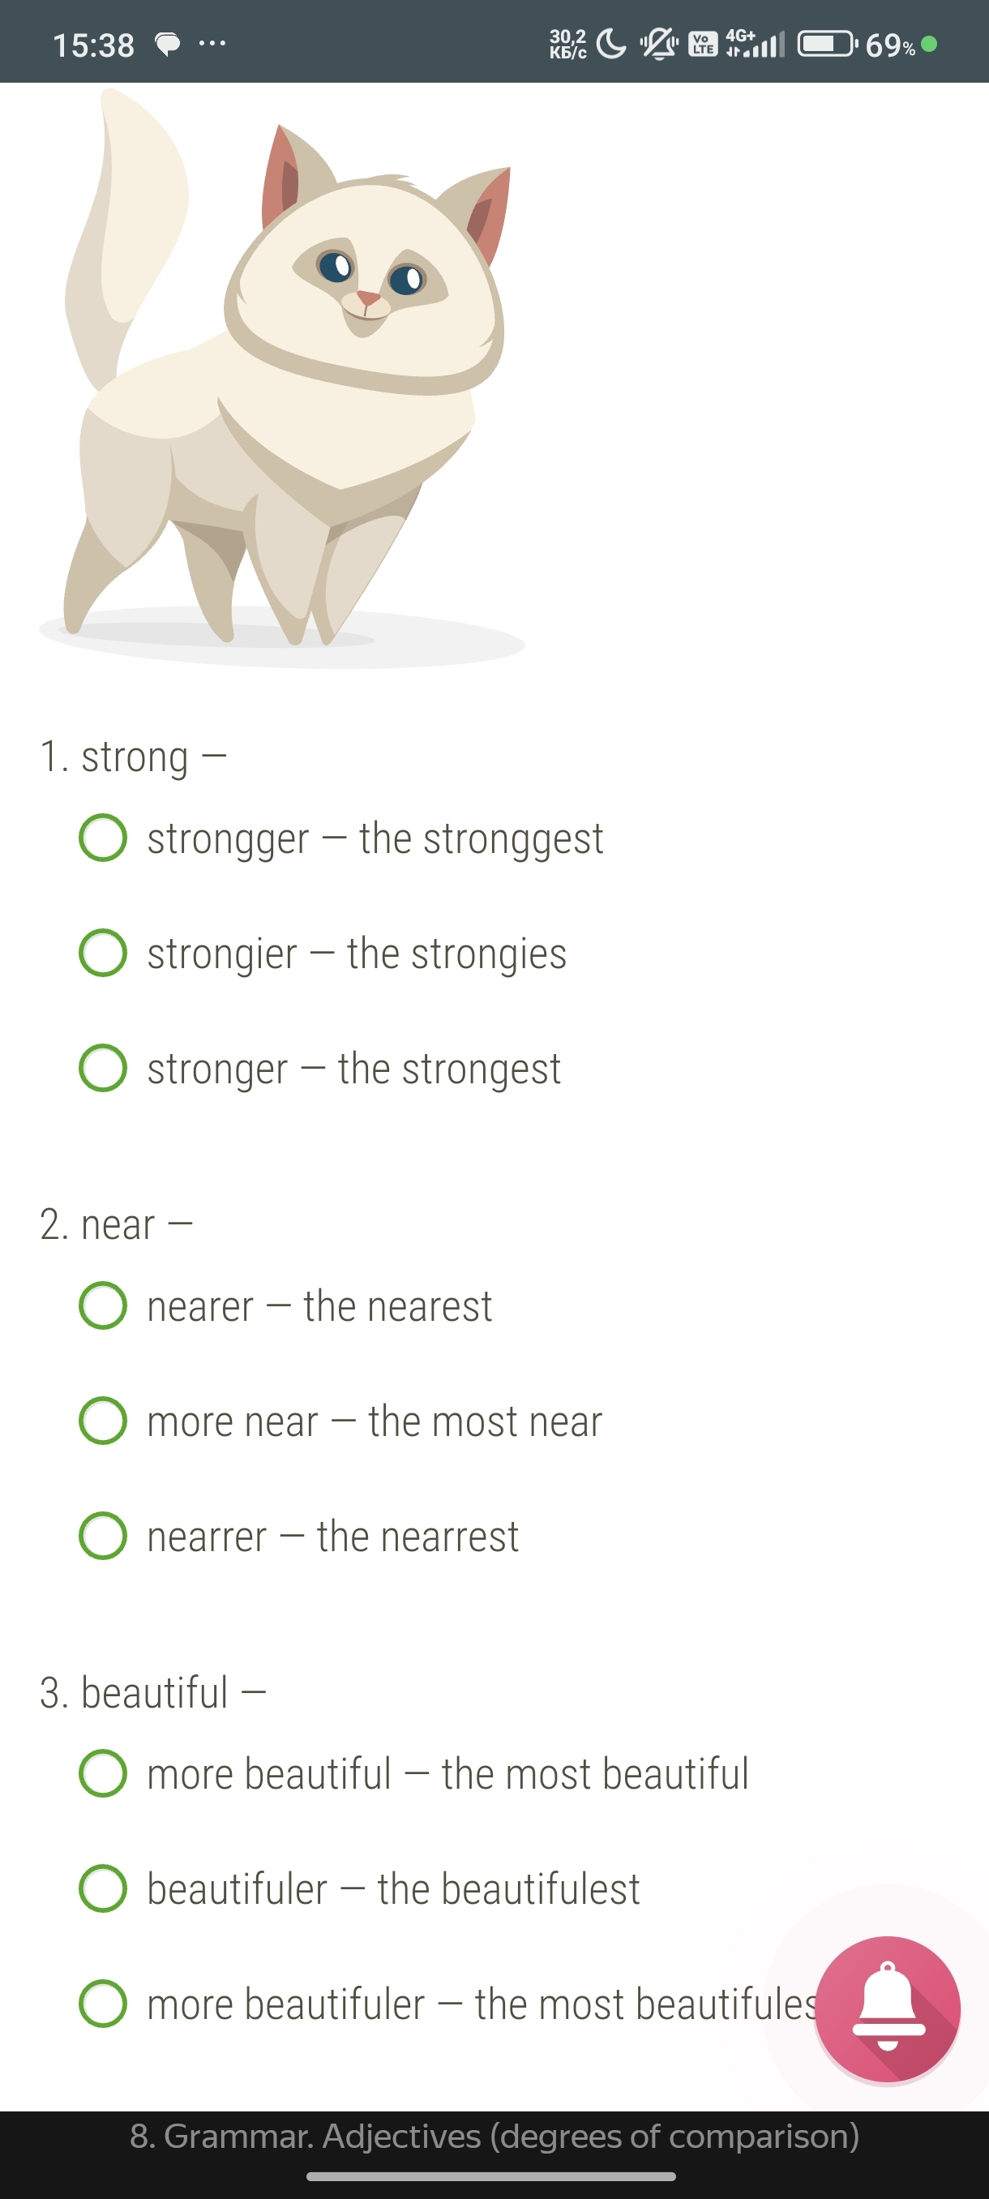Tap the pink notification bell button
This screenshot has width=989, height=2199.
tap(888, 2008)
